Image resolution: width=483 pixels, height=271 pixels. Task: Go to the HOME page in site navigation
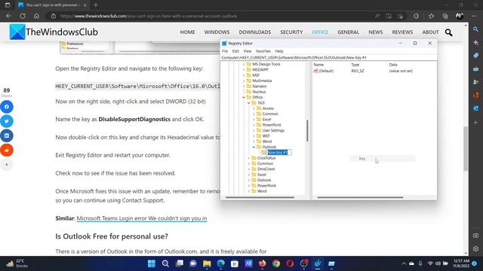[188, 32]
